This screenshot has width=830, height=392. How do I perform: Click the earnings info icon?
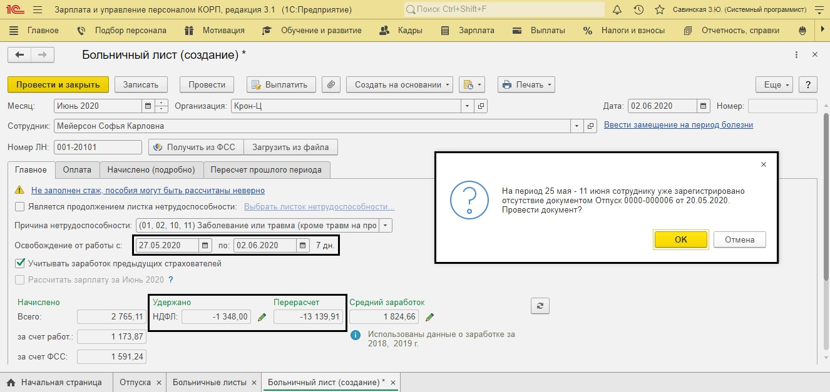356,335
